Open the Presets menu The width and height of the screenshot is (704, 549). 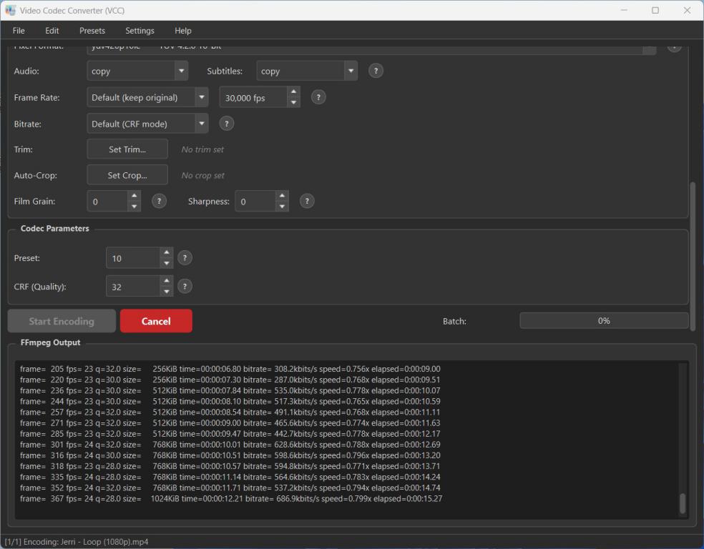[x=92, y=31]
